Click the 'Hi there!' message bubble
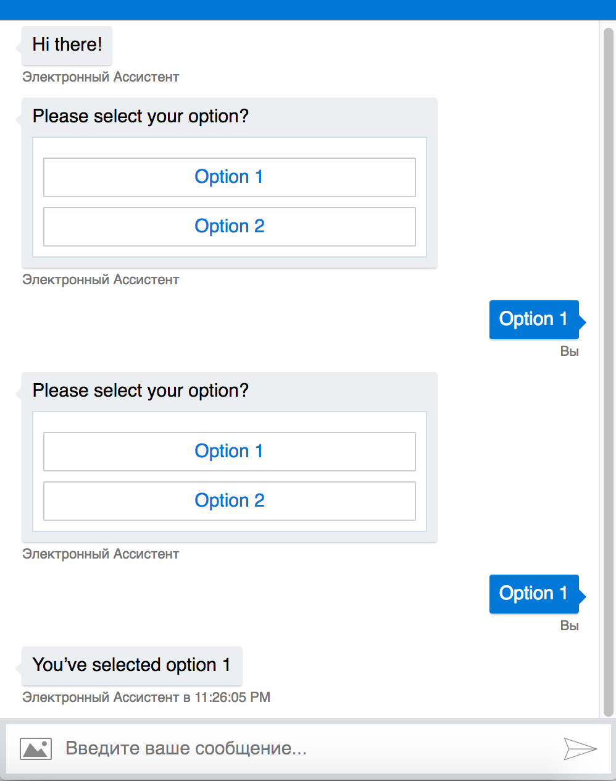This screenshot has height=781, width=616. 66,44
